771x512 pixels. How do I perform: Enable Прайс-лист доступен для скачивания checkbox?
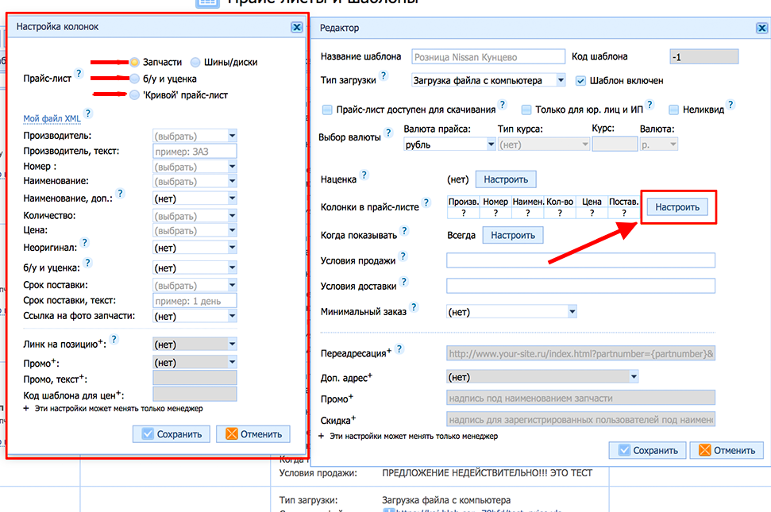coord(327,110)
